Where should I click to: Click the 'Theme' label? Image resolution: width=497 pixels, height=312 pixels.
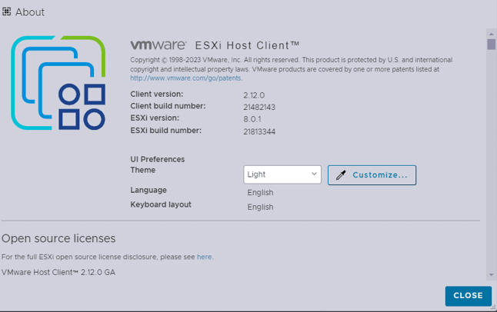(x=143, y=170)
